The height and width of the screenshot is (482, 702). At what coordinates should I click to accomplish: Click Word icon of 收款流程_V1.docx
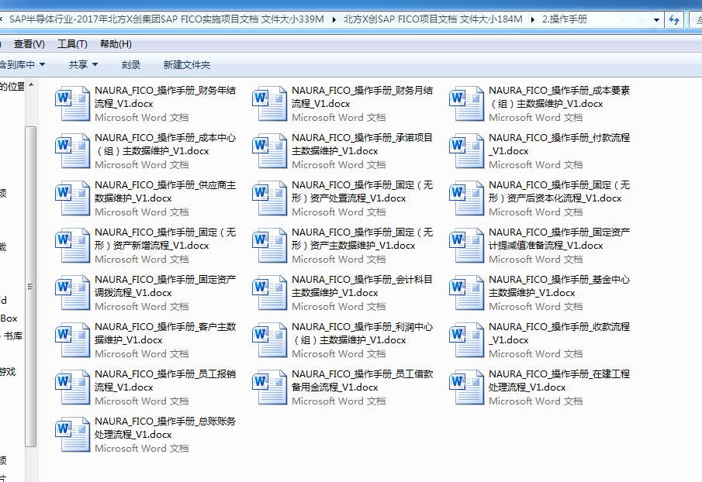click(x=466, y=340)
